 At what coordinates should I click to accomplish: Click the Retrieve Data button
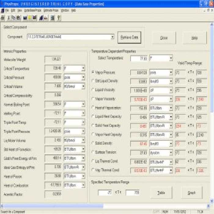point(129,37)
